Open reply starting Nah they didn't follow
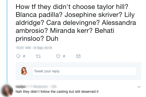146x97 pixels. 57,92
